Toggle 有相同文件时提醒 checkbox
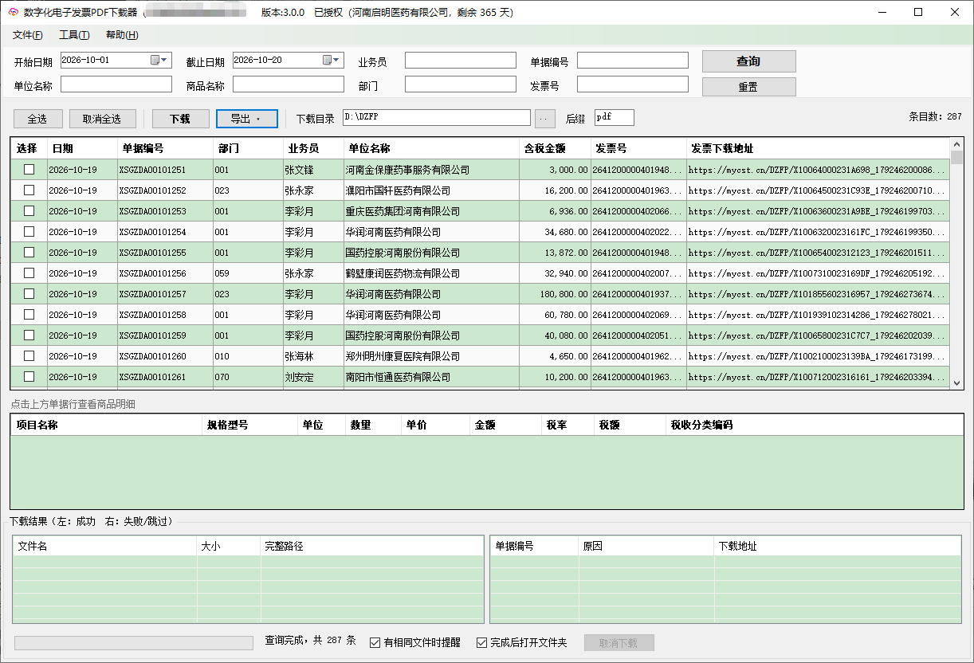This screenshot has width=974, height=663. [x=375, y=642]
